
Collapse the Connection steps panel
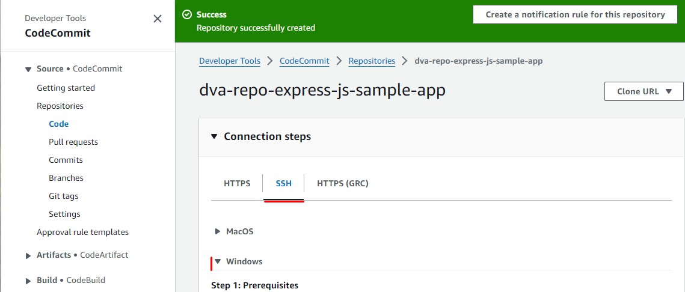point(215,136)
